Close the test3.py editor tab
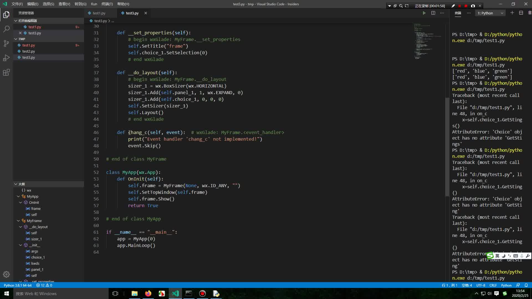The height and width of the screenshot is (299, 532). point(146,13)
